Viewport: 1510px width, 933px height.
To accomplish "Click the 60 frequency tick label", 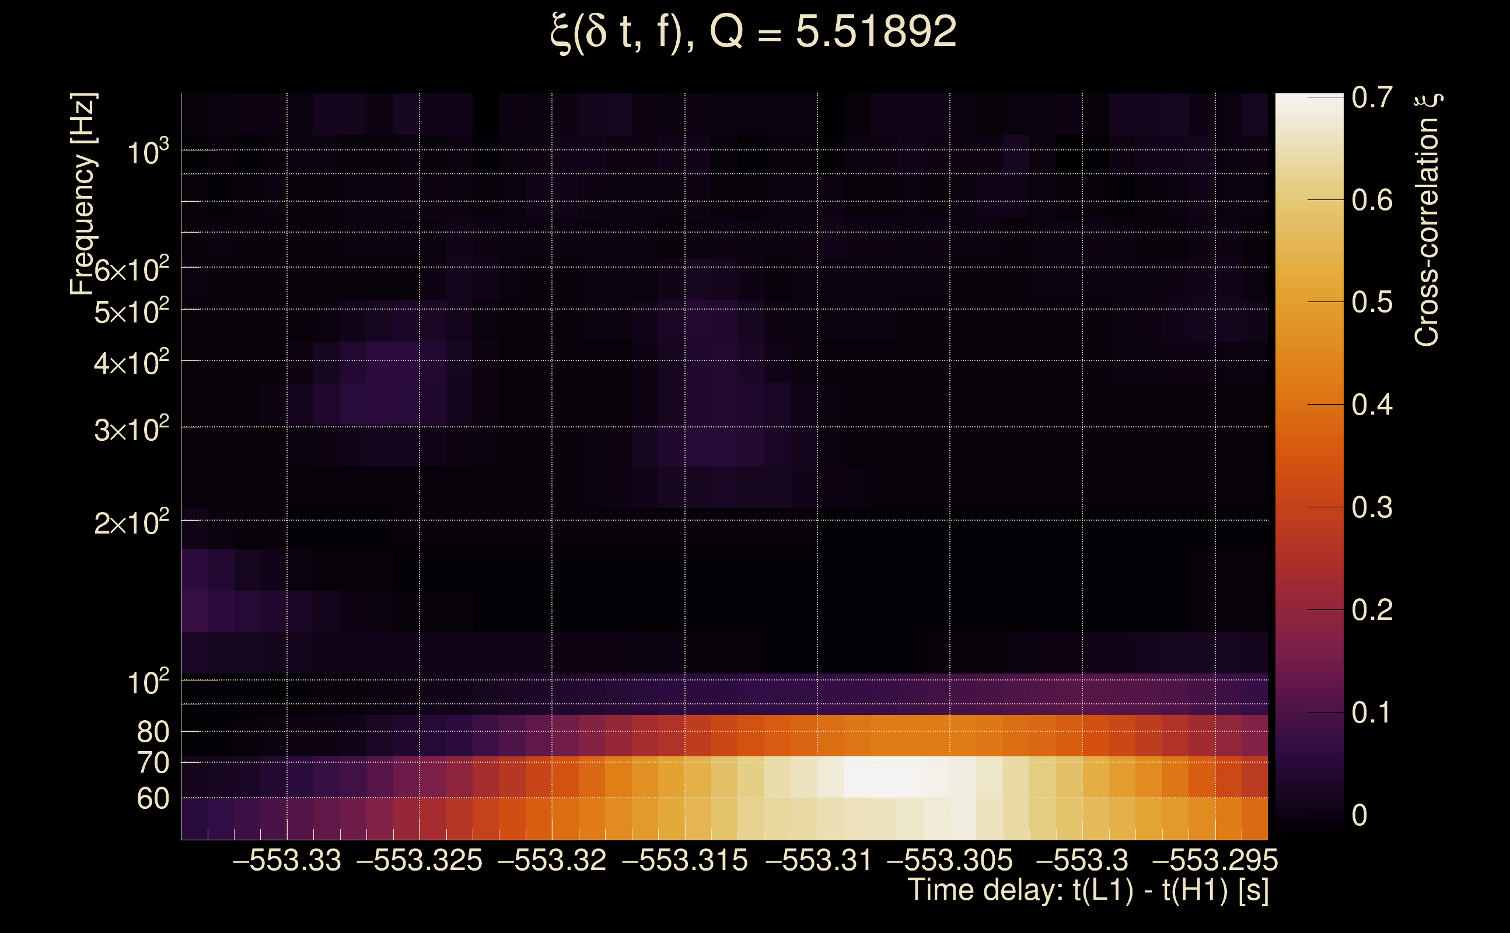I will pyautogui.click(x=152, y=799).
